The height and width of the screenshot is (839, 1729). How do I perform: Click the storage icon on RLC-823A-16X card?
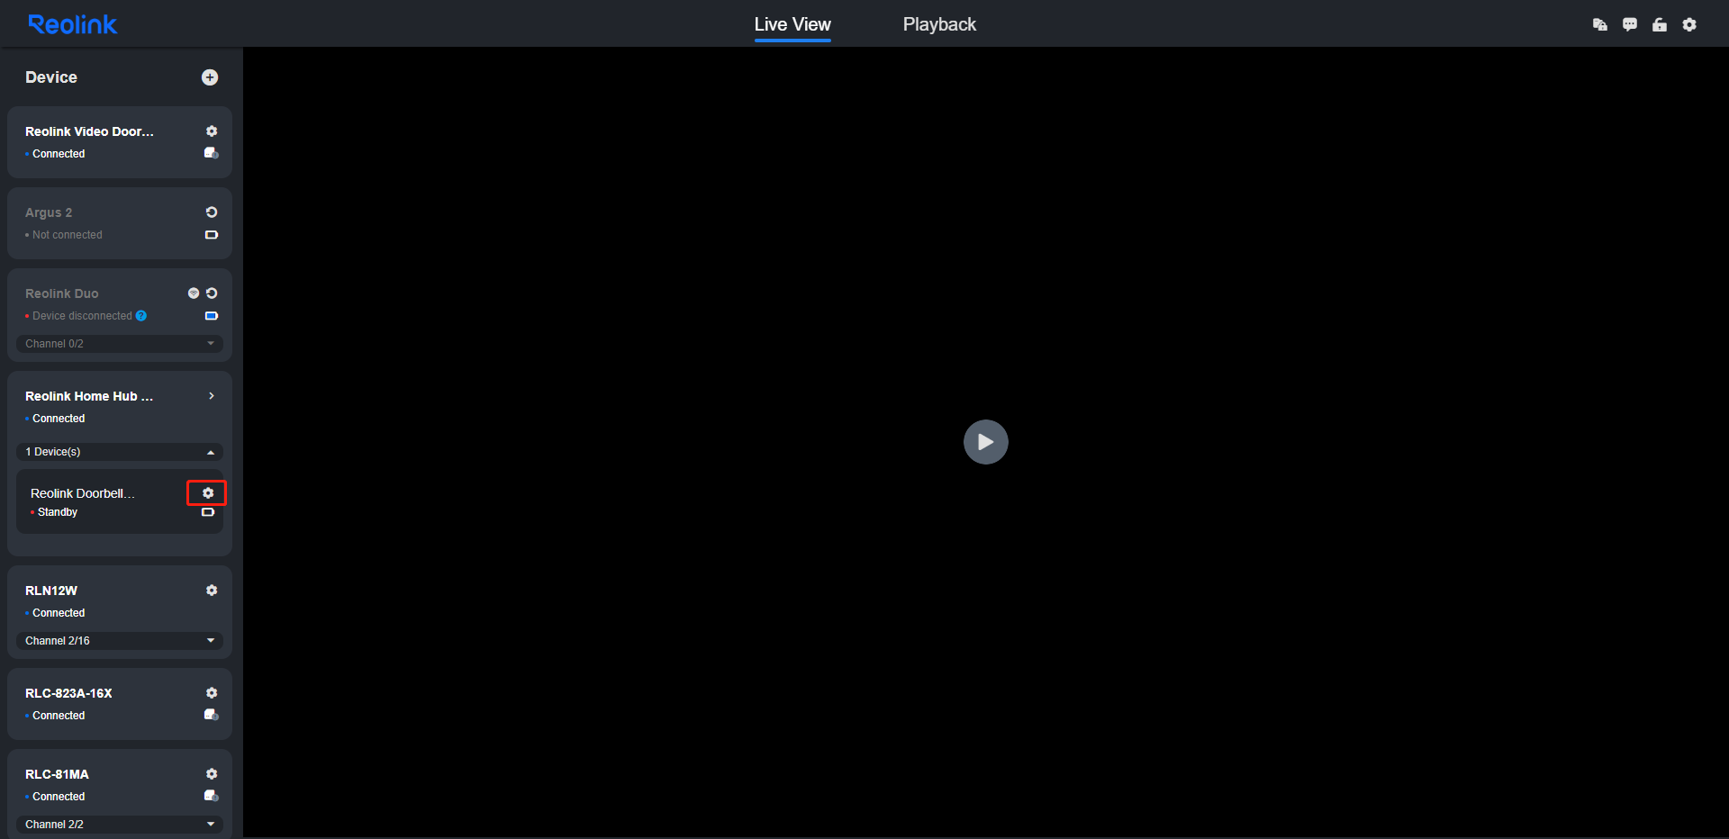click(212, 715)
